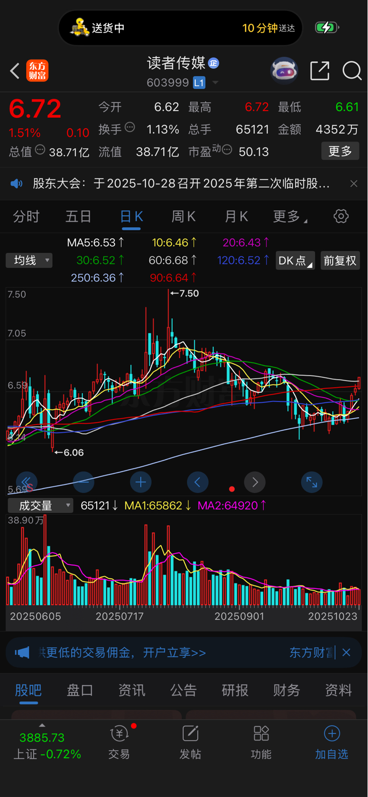Open the DK点 selector
The height and width of the screenshot is (797, 368).
coord(295,260)
